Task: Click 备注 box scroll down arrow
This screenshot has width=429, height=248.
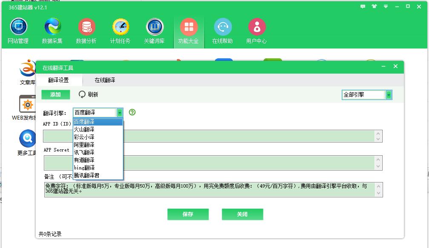Action: [x=379, y=193]
